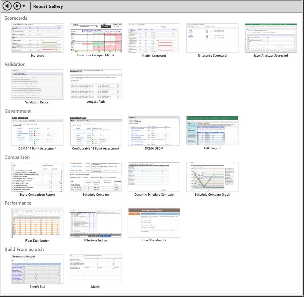Open the Score Comparison Report

point(37,177)
